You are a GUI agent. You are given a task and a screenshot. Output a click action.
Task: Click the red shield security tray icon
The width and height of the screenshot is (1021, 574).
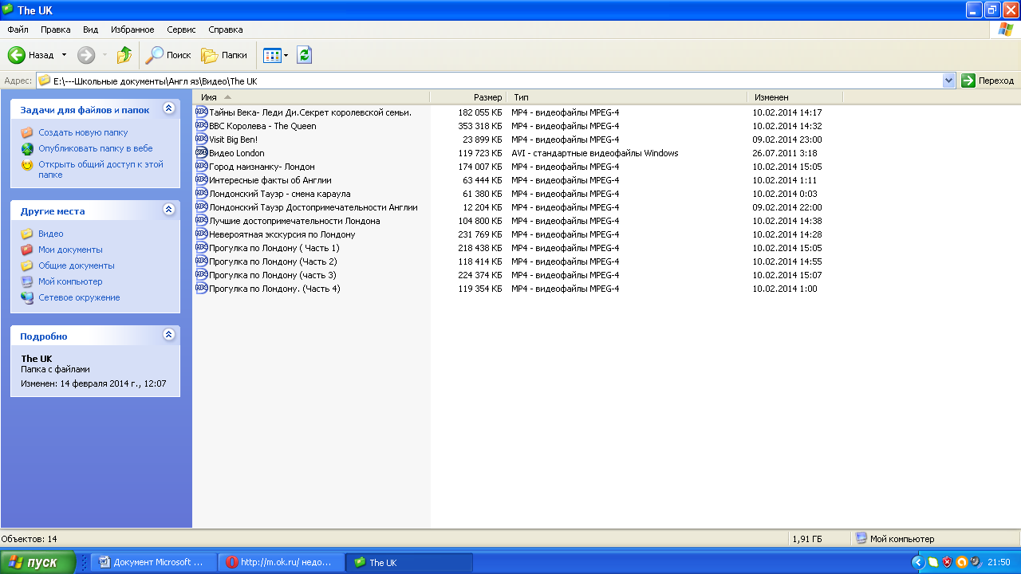pyautogui.click(x=947, y=562)
